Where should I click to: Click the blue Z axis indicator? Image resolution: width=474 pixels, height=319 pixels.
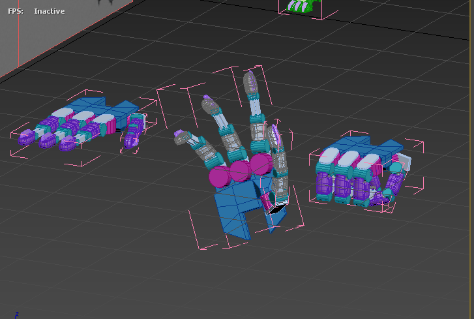click(16, 314)
